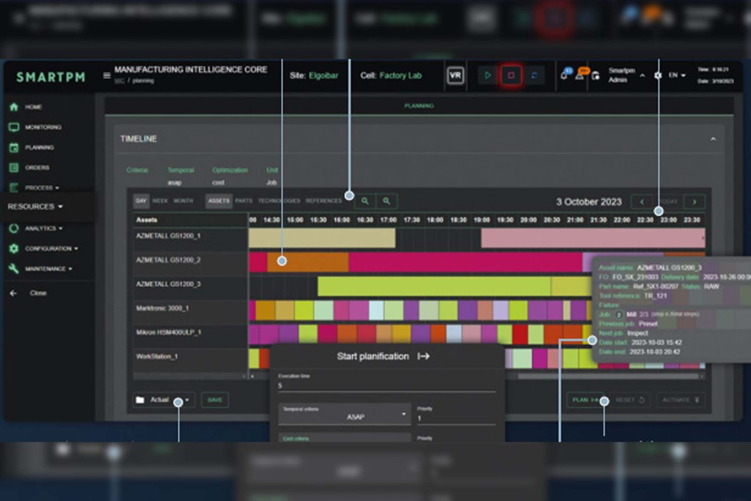751x501 pixels.
Task: Group timeline by Parts
Action: tap(244, 201)
